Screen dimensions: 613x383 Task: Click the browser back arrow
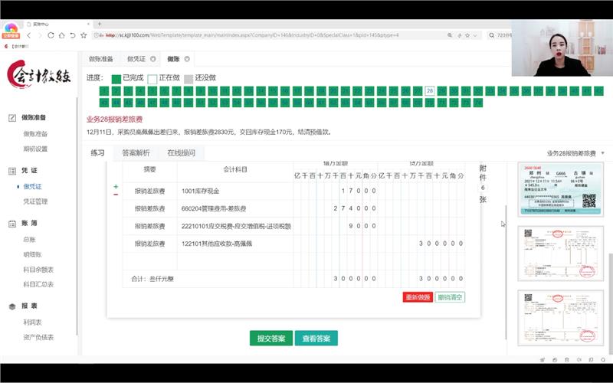point(28,35)
